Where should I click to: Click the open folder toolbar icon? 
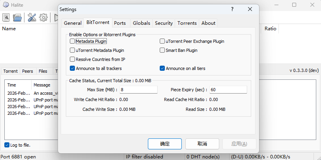click(17, 17)
